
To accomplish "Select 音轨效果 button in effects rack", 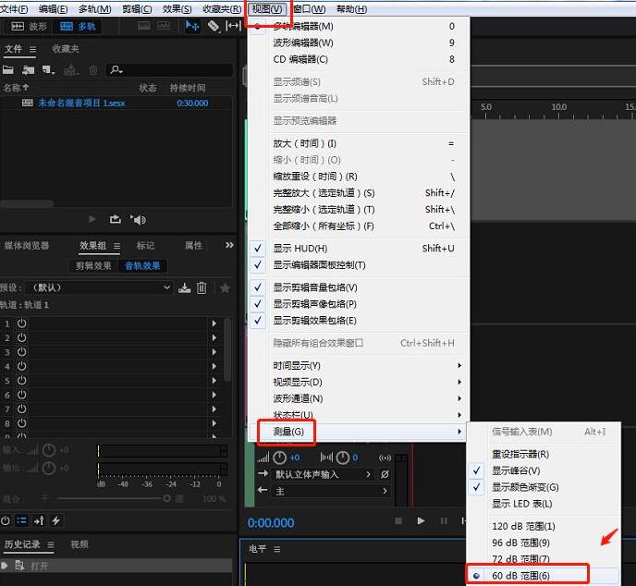I will [142, 266].
